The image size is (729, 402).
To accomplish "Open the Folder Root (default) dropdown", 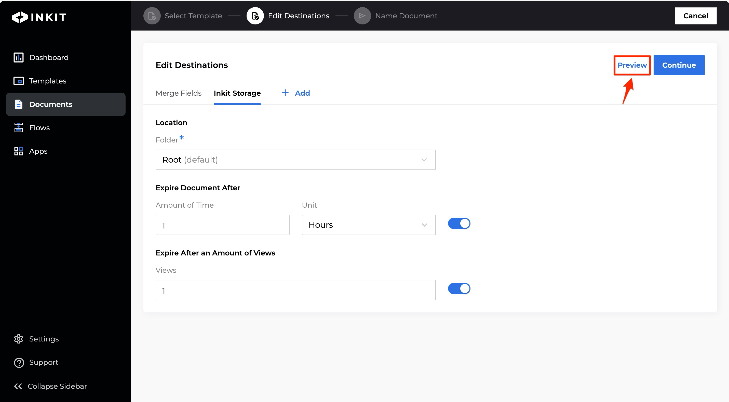I will point(295,160).
